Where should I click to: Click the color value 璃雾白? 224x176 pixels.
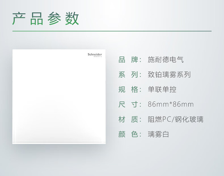click(x=158, y=134)
